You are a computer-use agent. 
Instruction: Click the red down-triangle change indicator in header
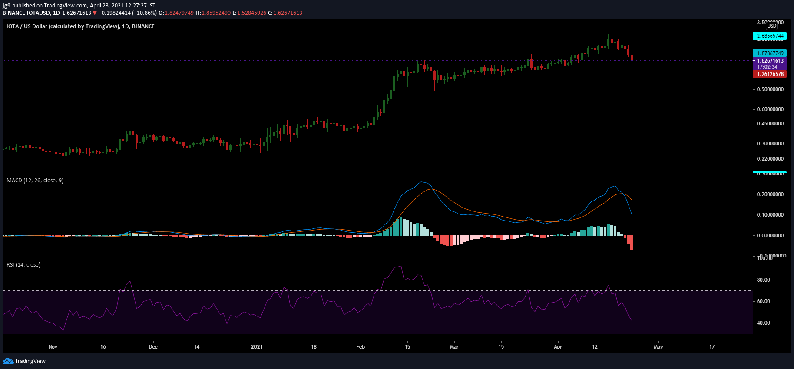tap(95, 13)
